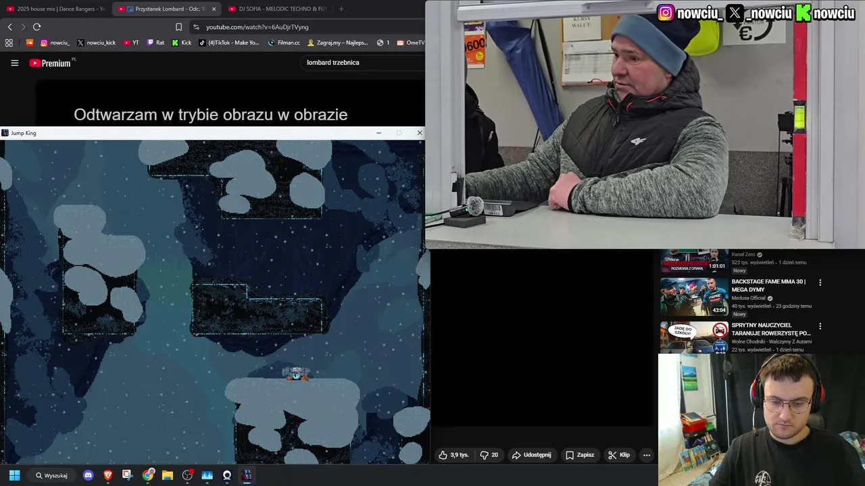
Task: Open the blue waveform app in taskbar
Action: click(x=207, y=475)
